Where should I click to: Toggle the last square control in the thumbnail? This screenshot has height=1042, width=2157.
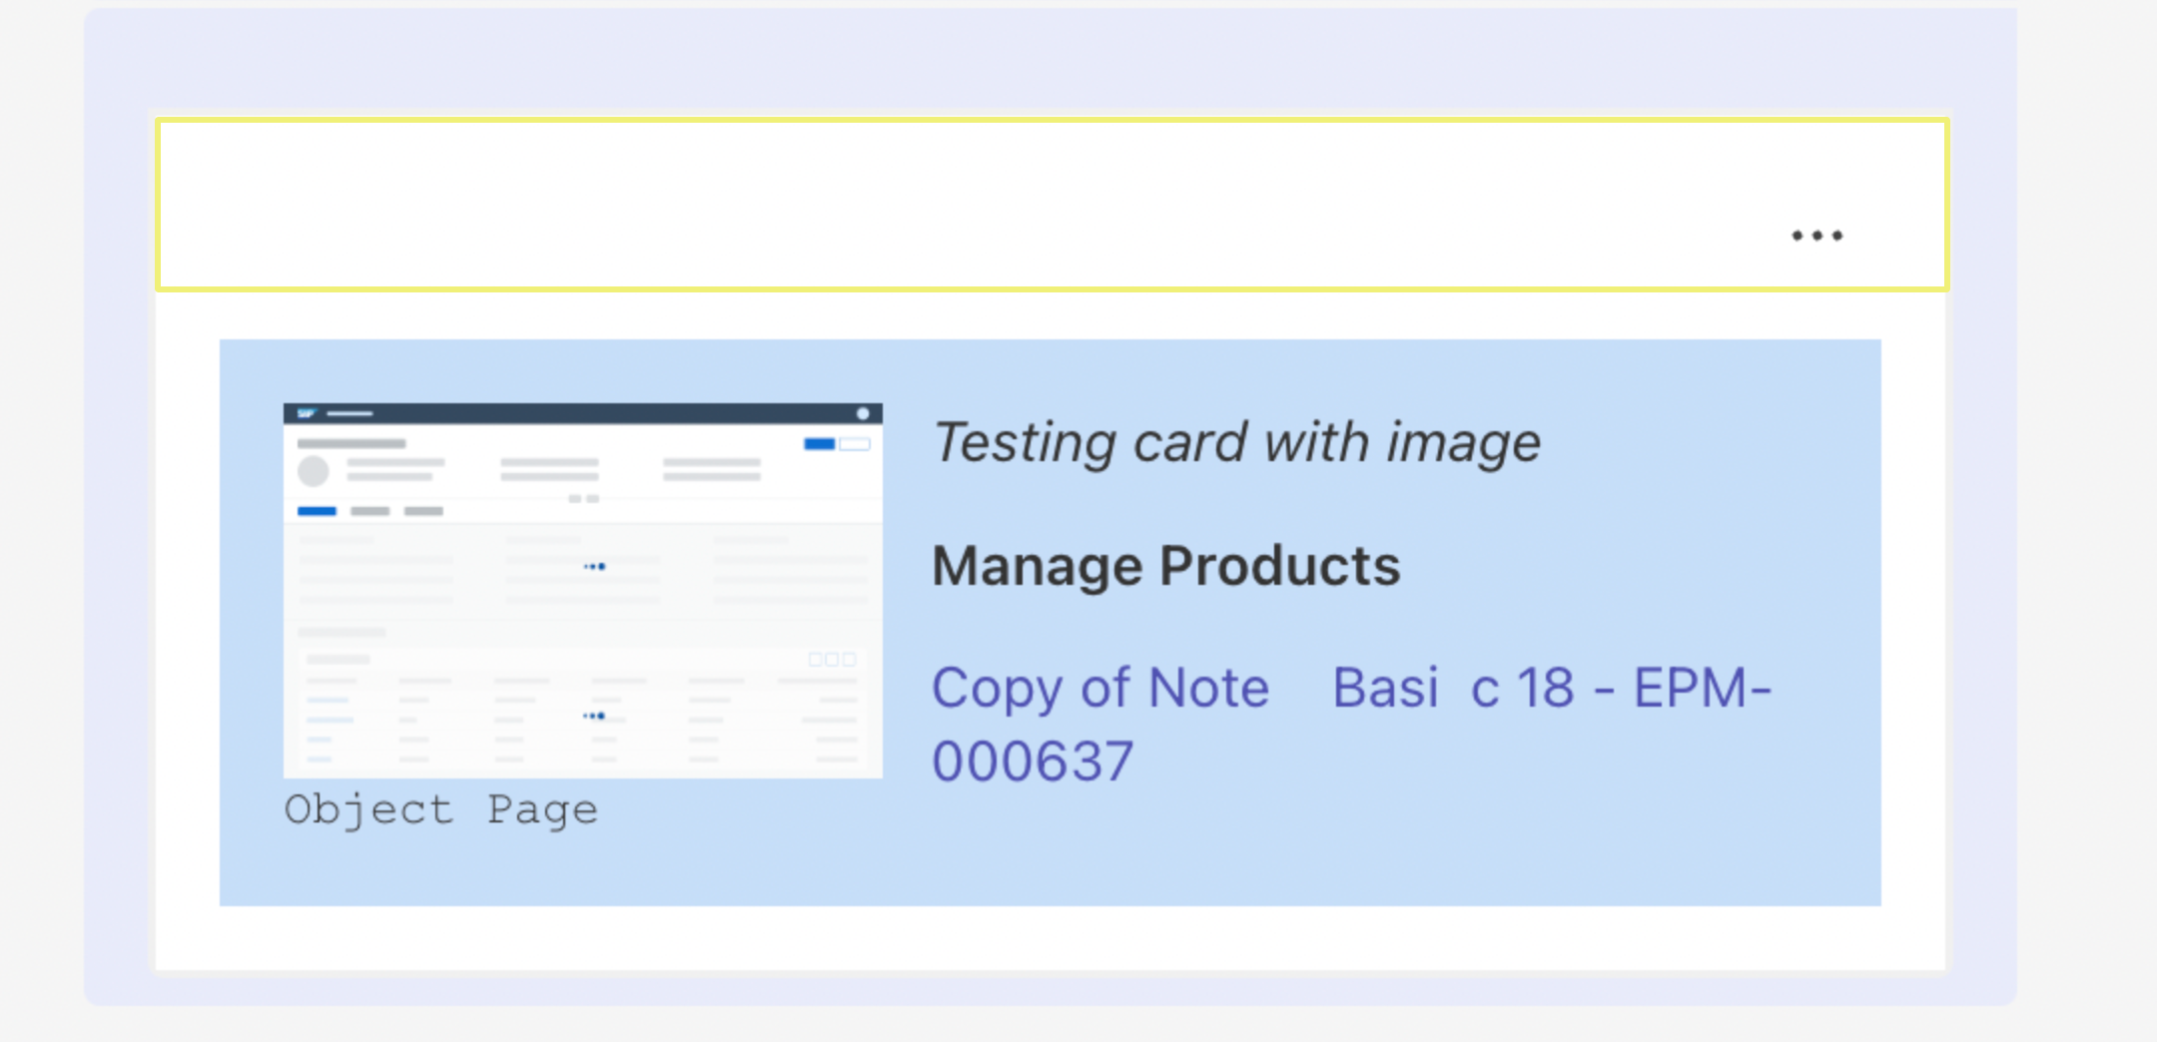pos(849,660)
